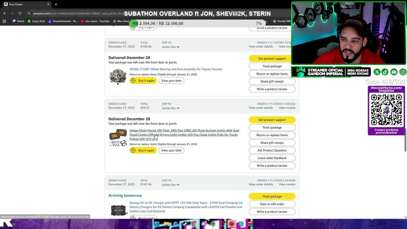Open the MOOG wheel bearing product thumbnail

coord(118,77)
